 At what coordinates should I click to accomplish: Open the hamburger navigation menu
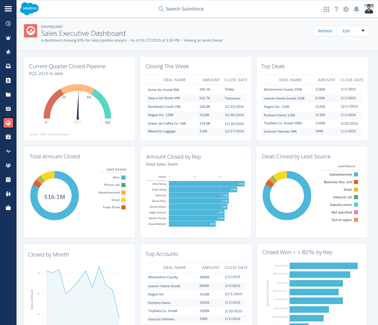click(8, 9)
